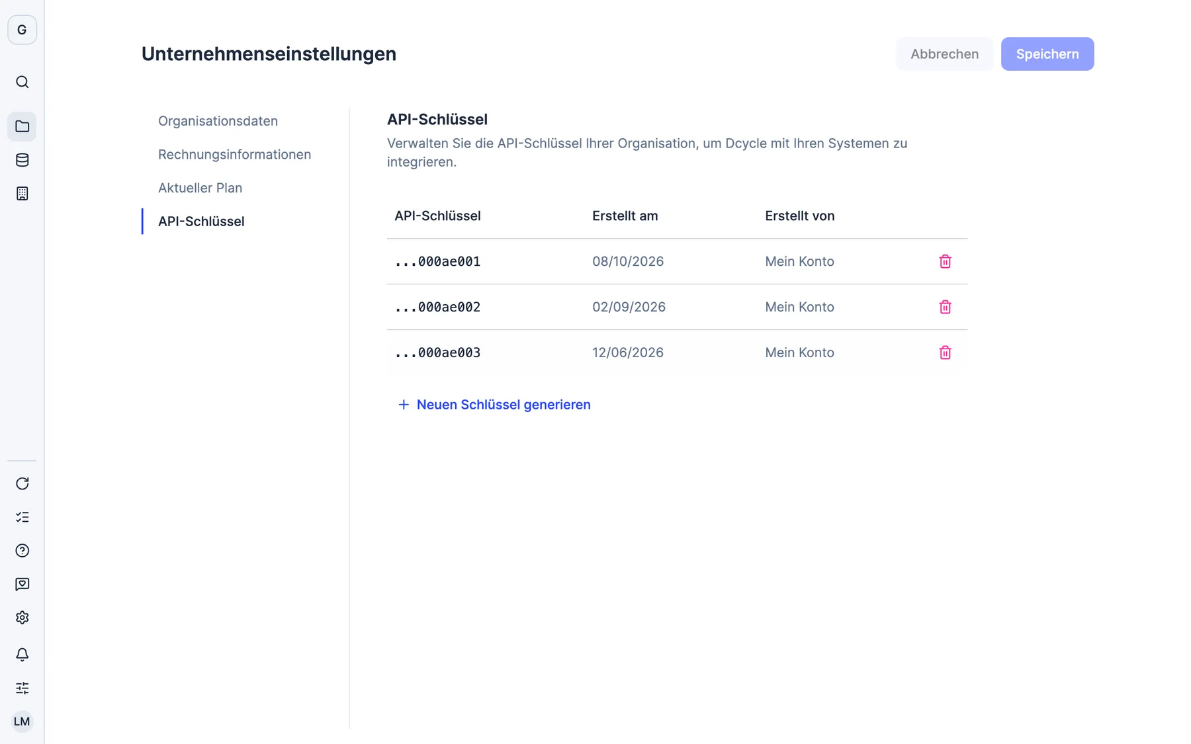This screenshot has height=744, width=1191.
Task: Open the sliders preferences icon
Action: click(x=22, y=688)
